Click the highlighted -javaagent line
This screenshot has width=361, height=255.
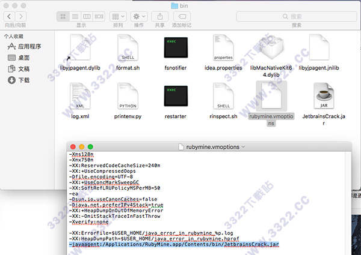174,244
